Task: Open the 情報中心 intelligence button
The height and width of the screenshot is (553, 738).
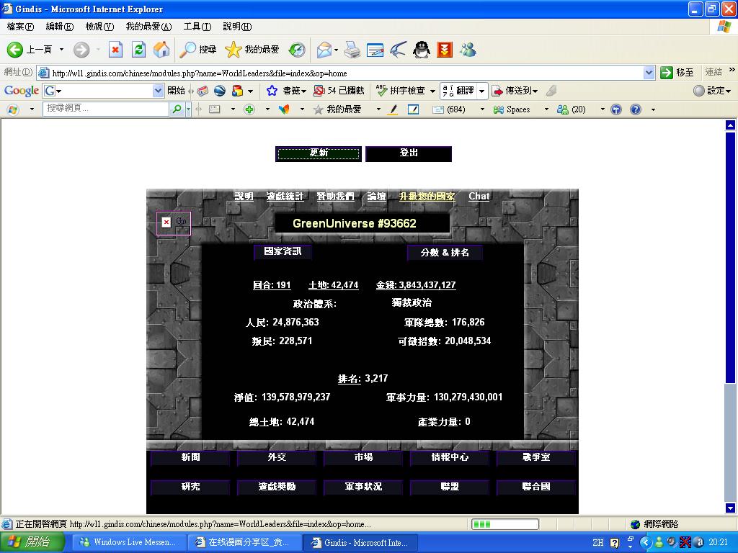Action: (450, 457)
